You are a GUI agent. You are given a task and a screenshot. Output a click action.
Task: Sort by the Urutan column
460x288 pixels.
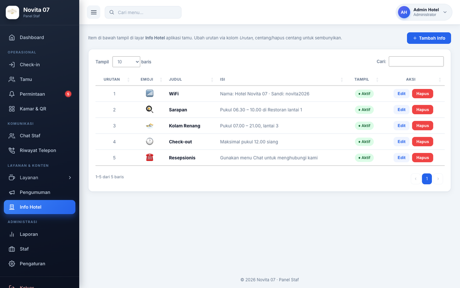tap(114, 79)
